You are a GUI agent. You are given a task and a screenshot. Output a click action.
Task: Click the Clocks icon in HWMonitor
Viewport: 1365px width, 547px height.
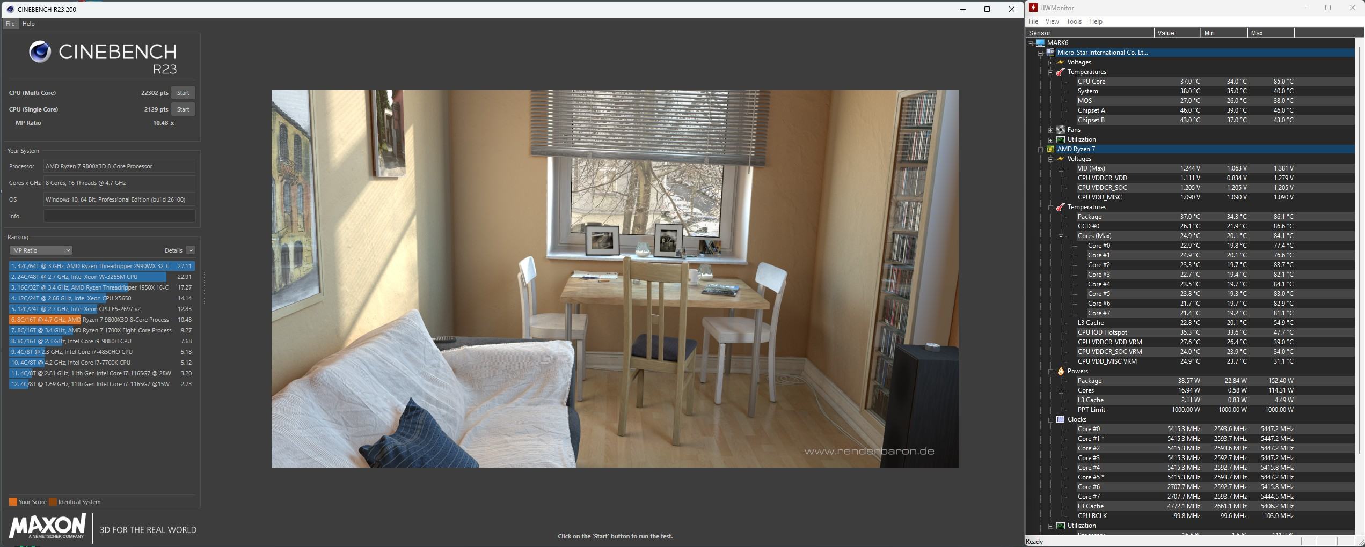[1061, 419]
